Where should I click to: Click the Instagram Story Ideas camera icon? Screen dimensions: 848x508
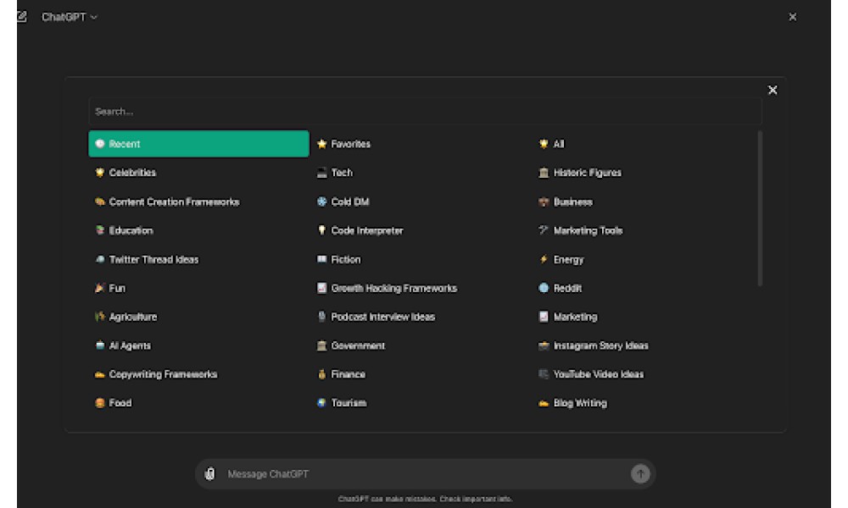[544, 345]
